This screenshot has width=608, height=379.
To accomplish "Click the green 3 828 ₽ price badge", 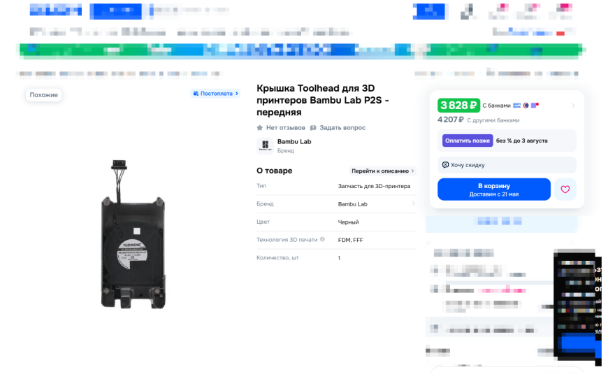I will pyautogui.click(x=458, y=105).
